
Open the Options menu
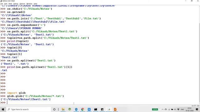point(22,4)
